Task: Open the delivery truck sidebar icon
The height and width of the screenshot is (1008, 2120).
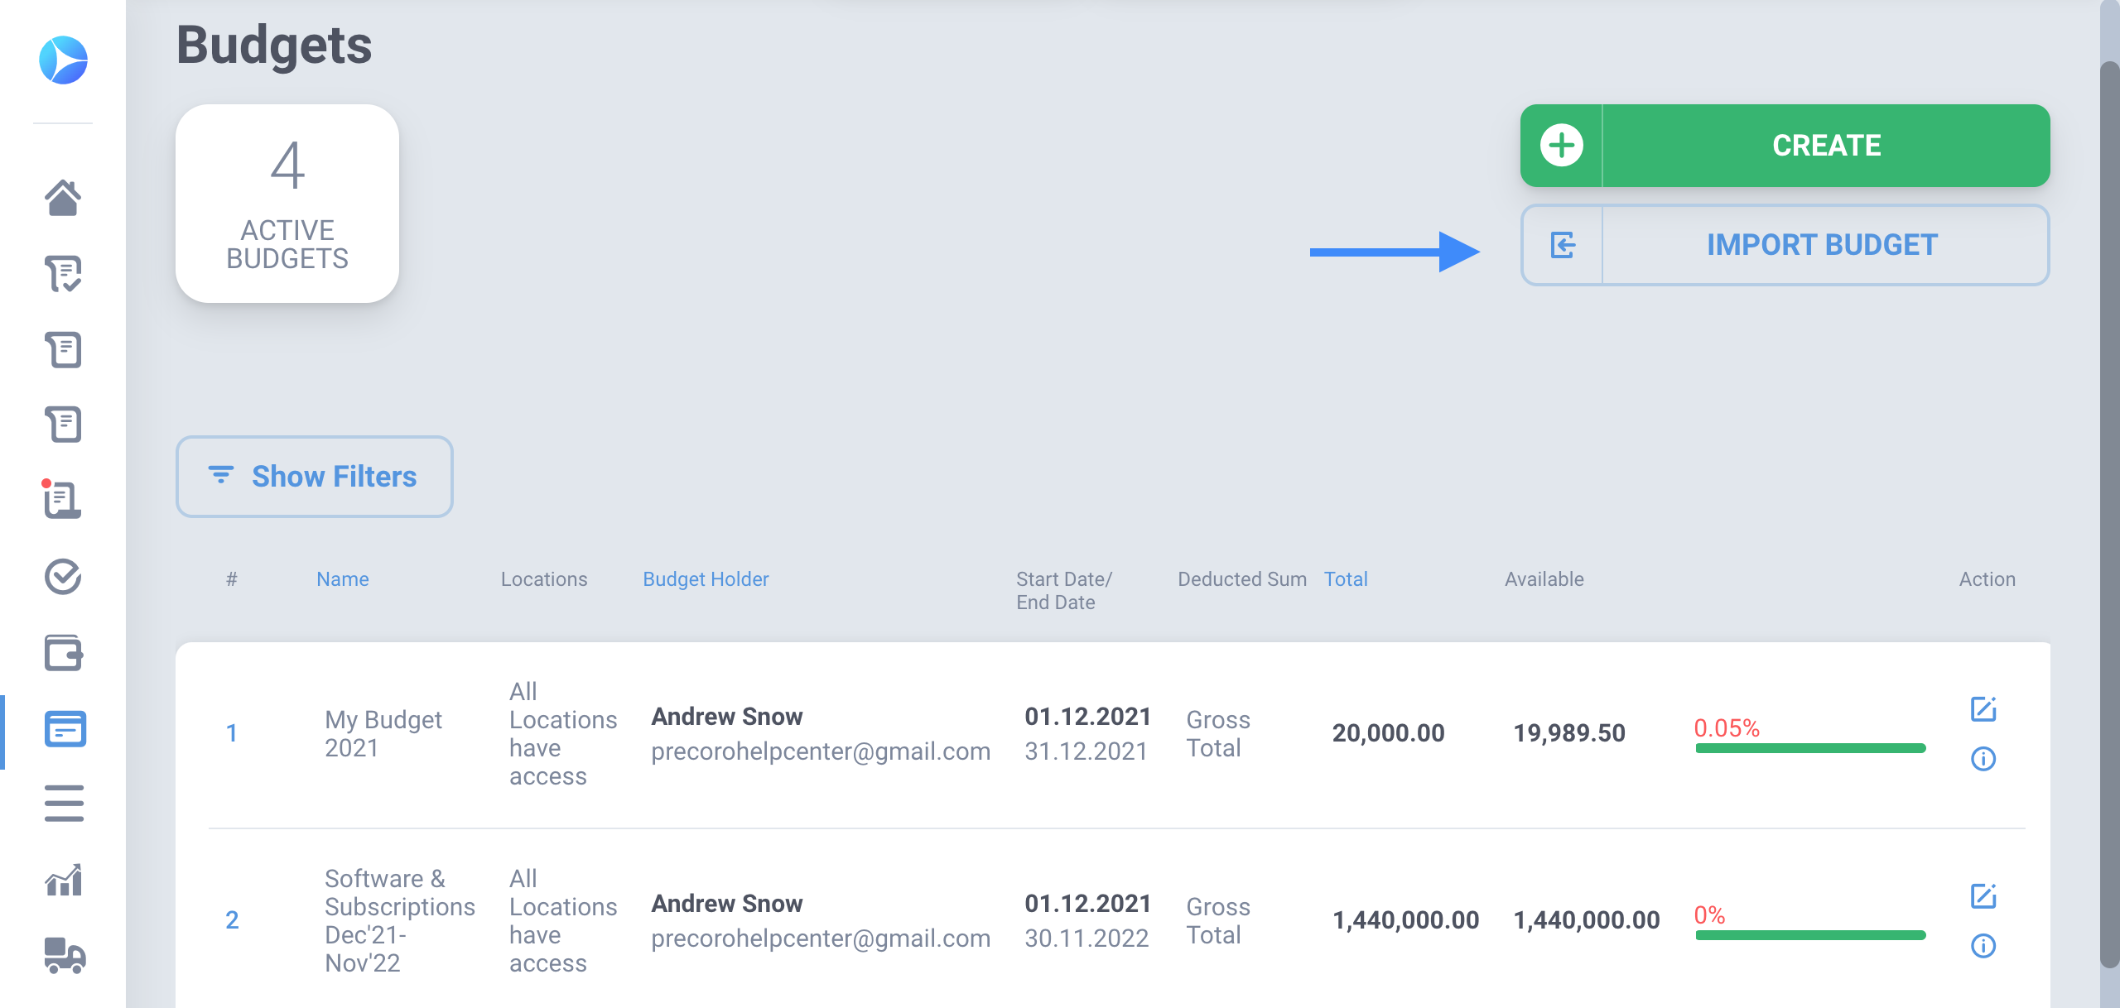Action: [65, 956]
